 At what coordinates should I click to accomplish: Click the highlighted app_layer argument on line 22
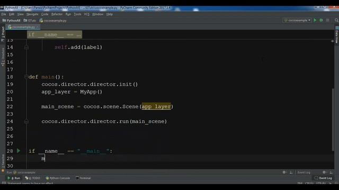point(156,107)
